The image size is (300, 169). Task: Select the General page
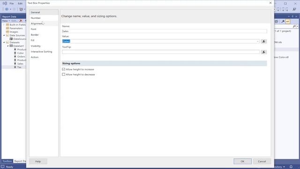tap(44, 12)
